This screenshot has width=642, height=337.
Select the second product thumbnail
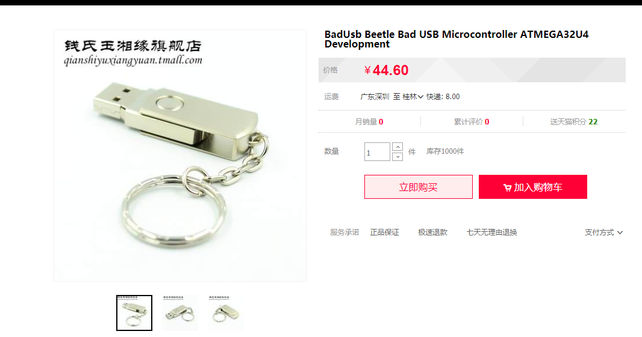pyautogui.click(x=179, y=313)
